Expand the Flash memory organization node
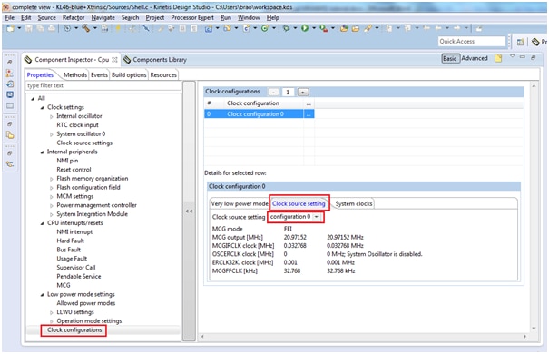Screen dimensions: 549x354 pyautogui.click(x=52, y=179)
